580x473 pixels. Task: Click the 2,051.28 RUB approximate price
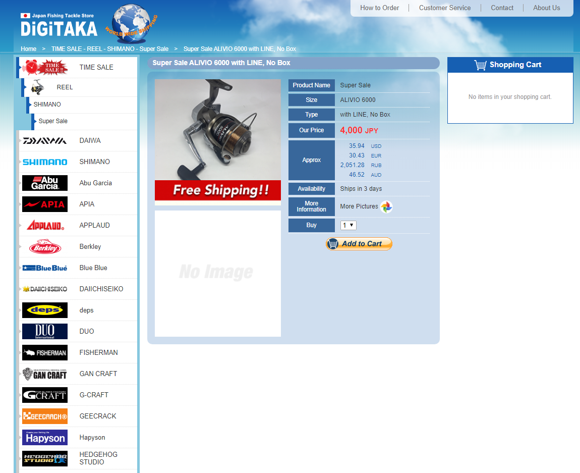[361, 165]
